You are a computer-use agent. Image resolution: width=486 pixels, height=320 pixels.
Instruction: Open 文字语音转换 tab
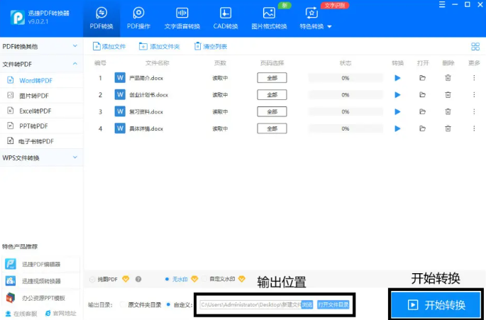click(182, 18)
